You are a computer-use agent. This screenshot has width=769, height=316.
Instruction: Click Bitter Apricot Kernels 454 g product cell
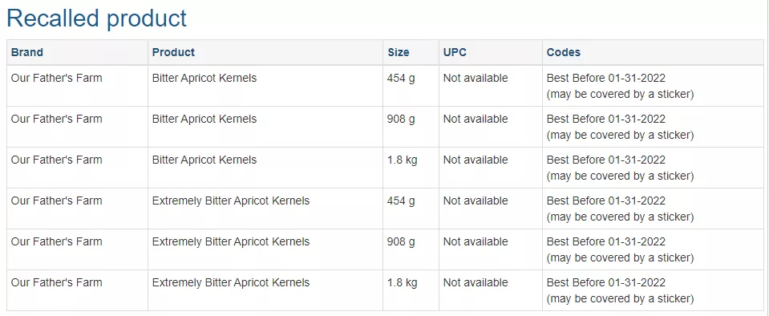coord(204,78)
